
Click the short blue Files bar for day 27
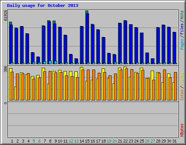153,61
